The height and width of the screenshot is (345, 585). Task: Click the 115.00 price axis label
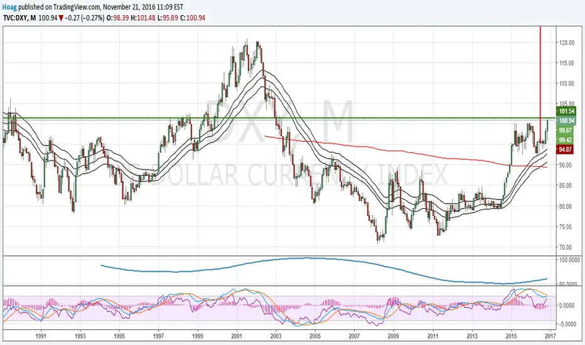click(x=566, y=63)
